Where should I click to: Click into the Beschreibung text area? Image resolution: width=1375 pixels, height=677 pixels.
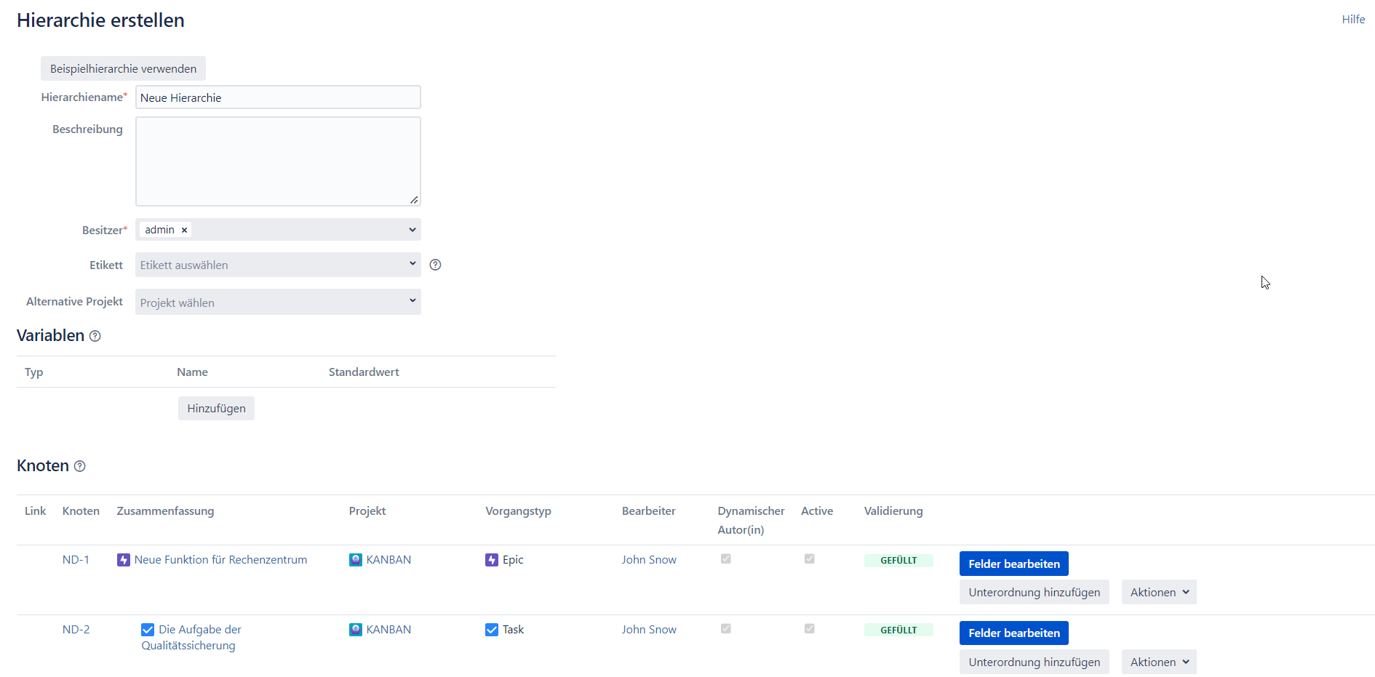(278, 161)
